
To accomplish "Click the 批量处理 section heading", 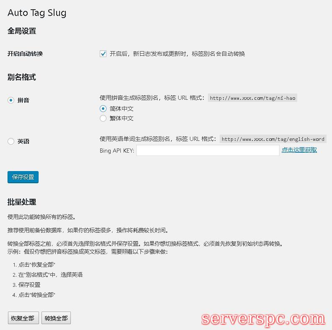I will 22,202.
